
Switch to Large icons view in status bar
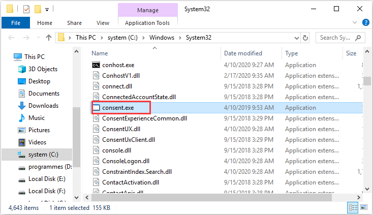coord(364,207)
